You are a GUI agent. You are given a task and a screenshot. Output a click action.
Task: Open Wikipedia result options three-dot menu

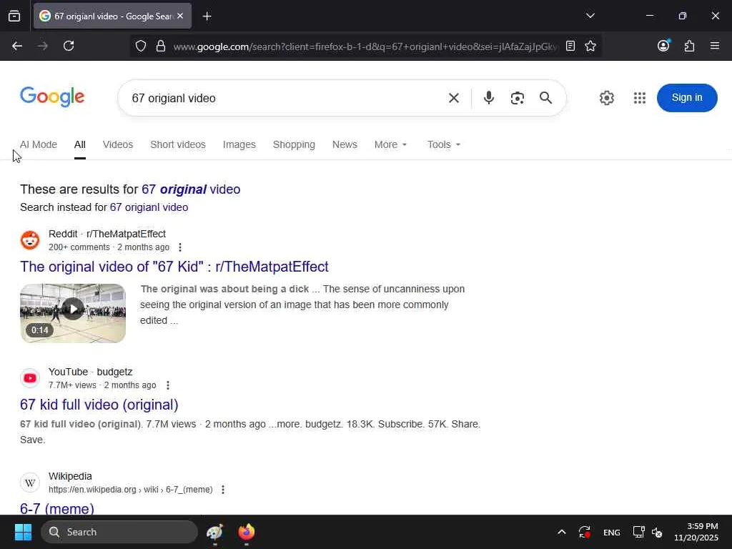(223, 490)
